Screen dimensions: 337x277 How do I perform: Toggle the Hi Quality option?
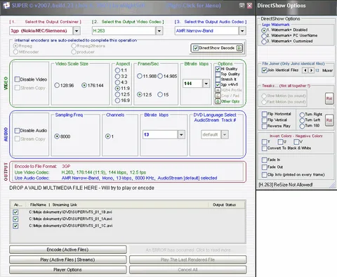(x=218, y=69)
